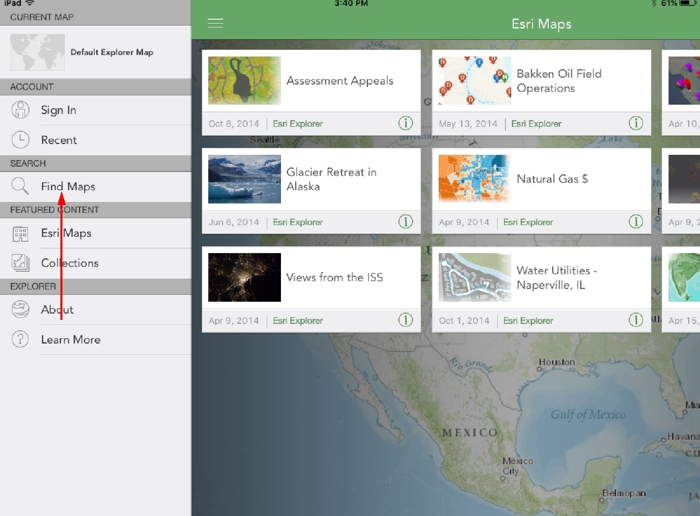Viewport: 700px width, 516px height.
Task: Tap the hamburger menu icon
Action: (215, 23)
